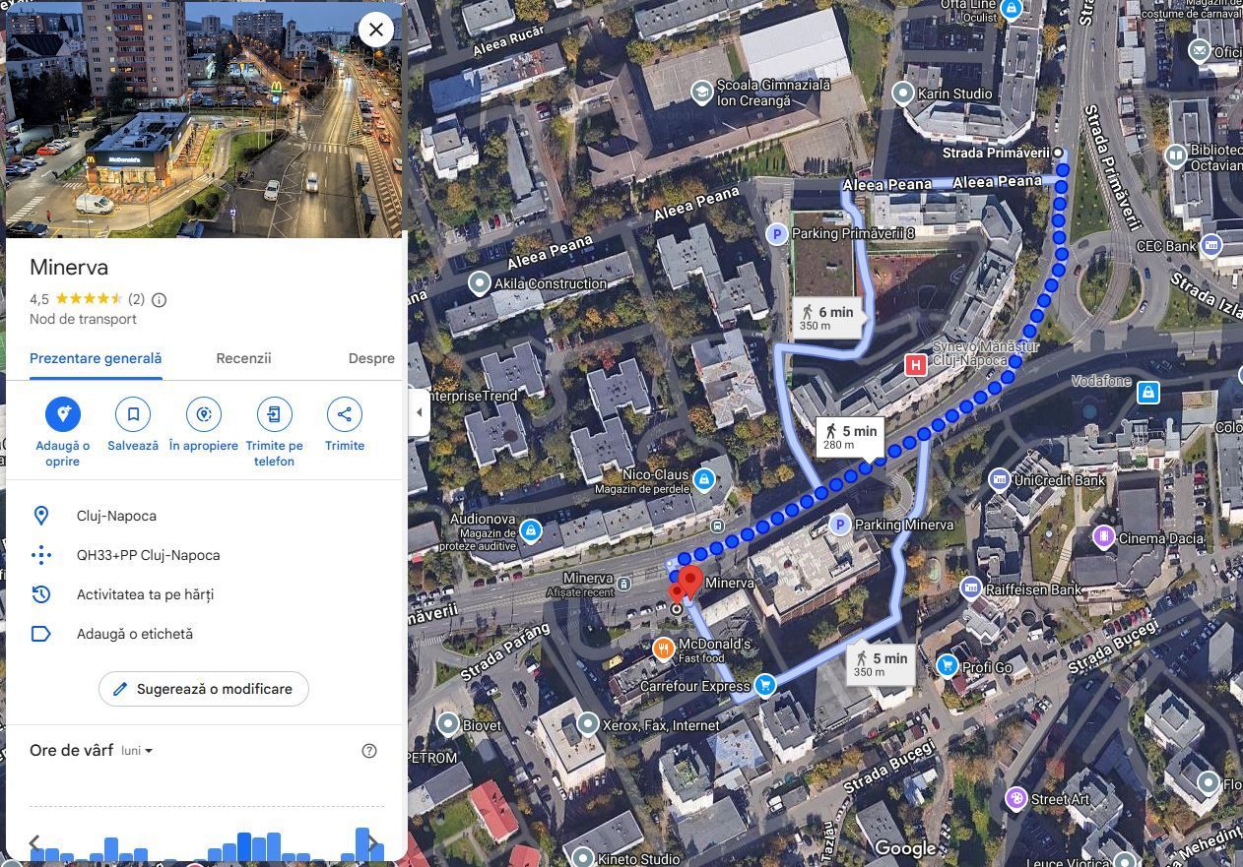
Task: Click the Parking Minerva marker
Action: click(x=840, y=525)
